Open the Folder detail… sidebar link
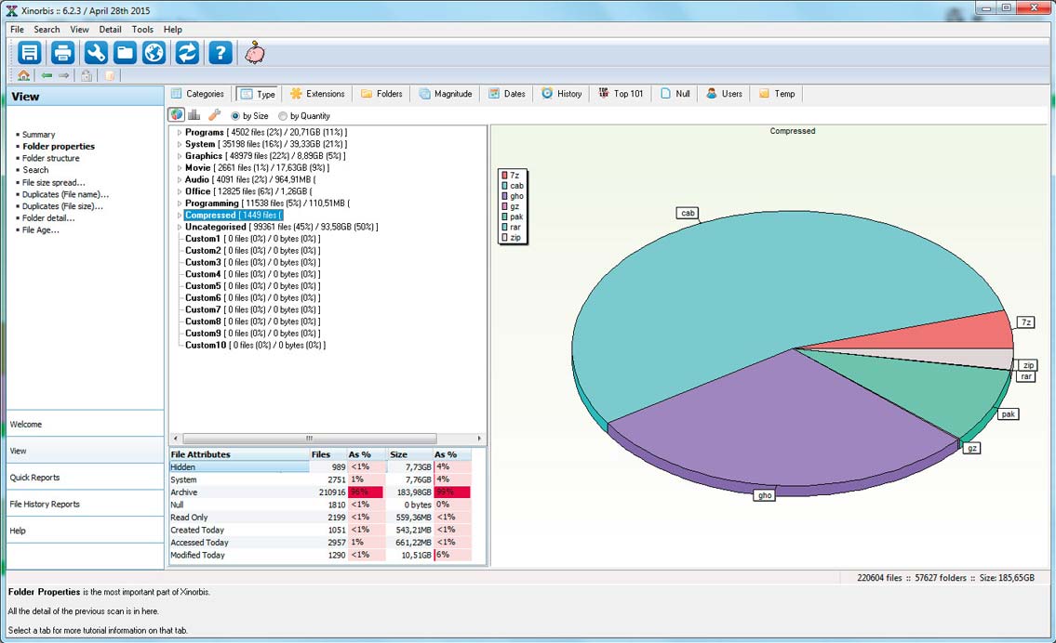The height and width of the screenshot is (643, 1056). coord(48,218)
